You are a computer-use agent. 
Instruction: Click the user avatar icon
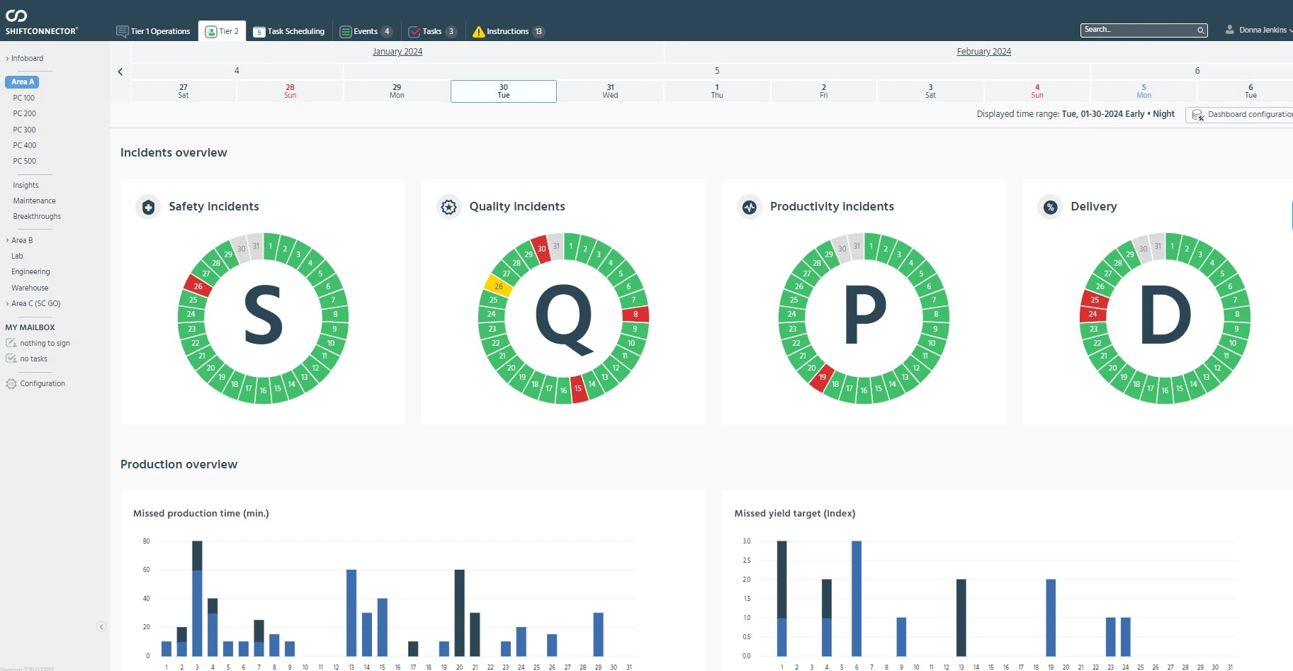tap(1230, 30)
